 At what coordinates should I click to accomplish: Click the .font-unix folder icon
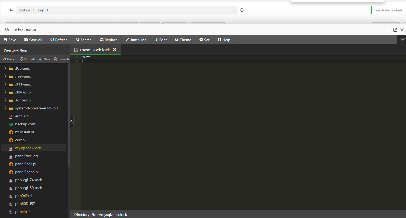coord(11,100)
